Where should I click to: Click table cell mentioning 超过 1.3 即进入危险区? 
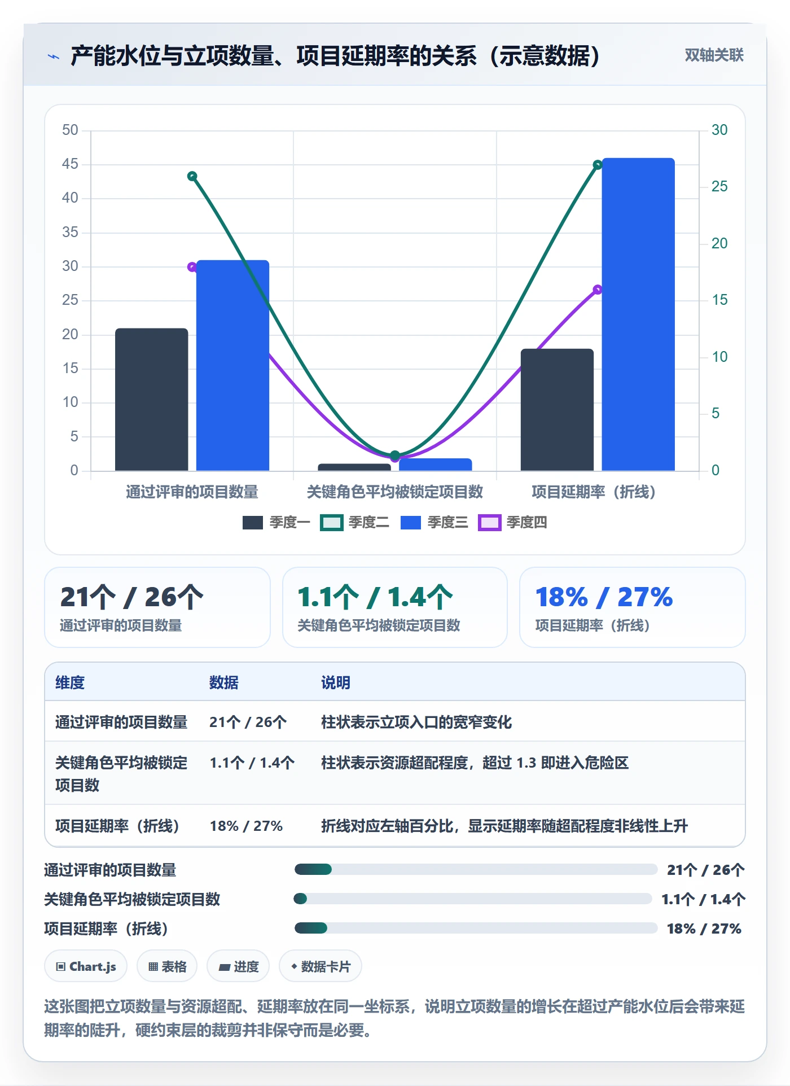tap(475, 763)
